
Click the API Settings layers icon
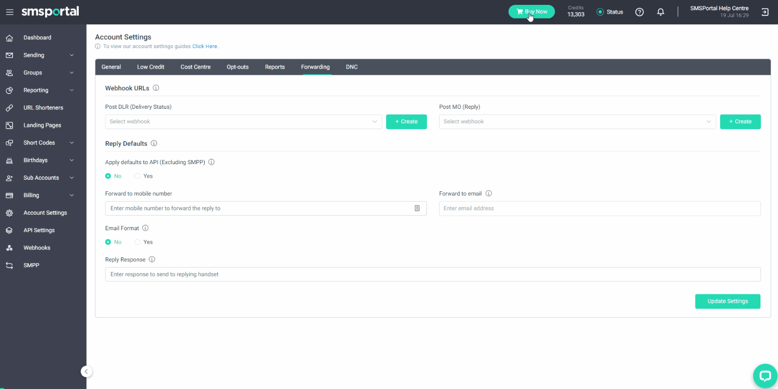click(x=9, y=230)
